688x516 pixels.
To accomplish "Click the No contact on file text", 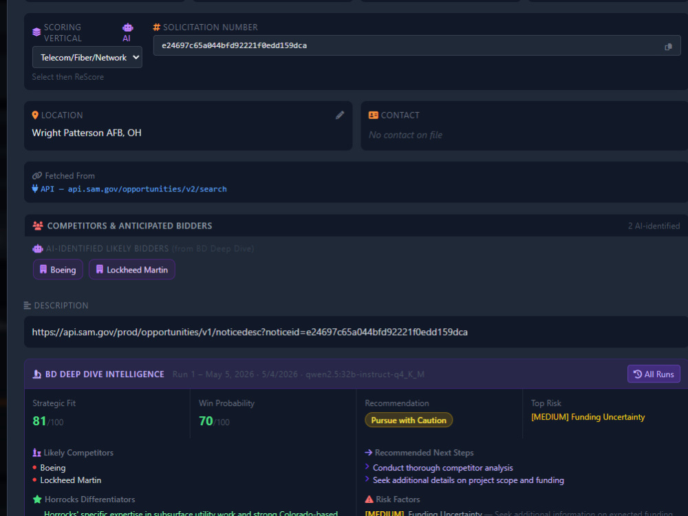I will coord(405,135).
